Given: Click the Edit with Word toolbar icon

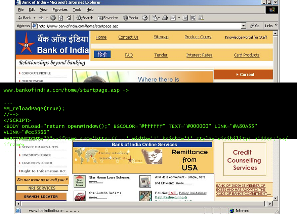Looking at the screenshot, I should pyautogui.click(x=173, y=18).
